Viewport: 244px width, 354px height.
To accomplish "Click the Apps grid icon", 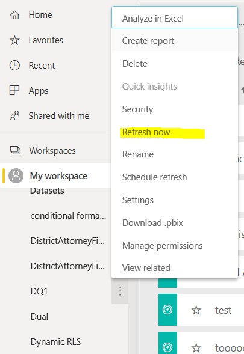I will (14, 90).
